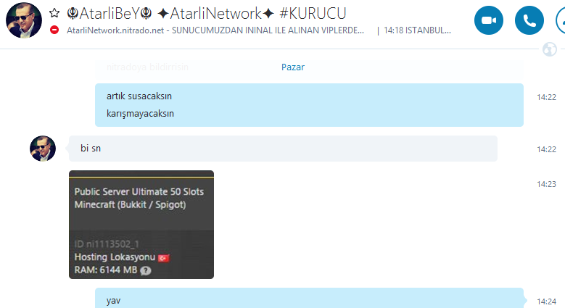
Task: Click the 14:24 timestamp next to 'yav'
Action: click(x=546, y=301)
